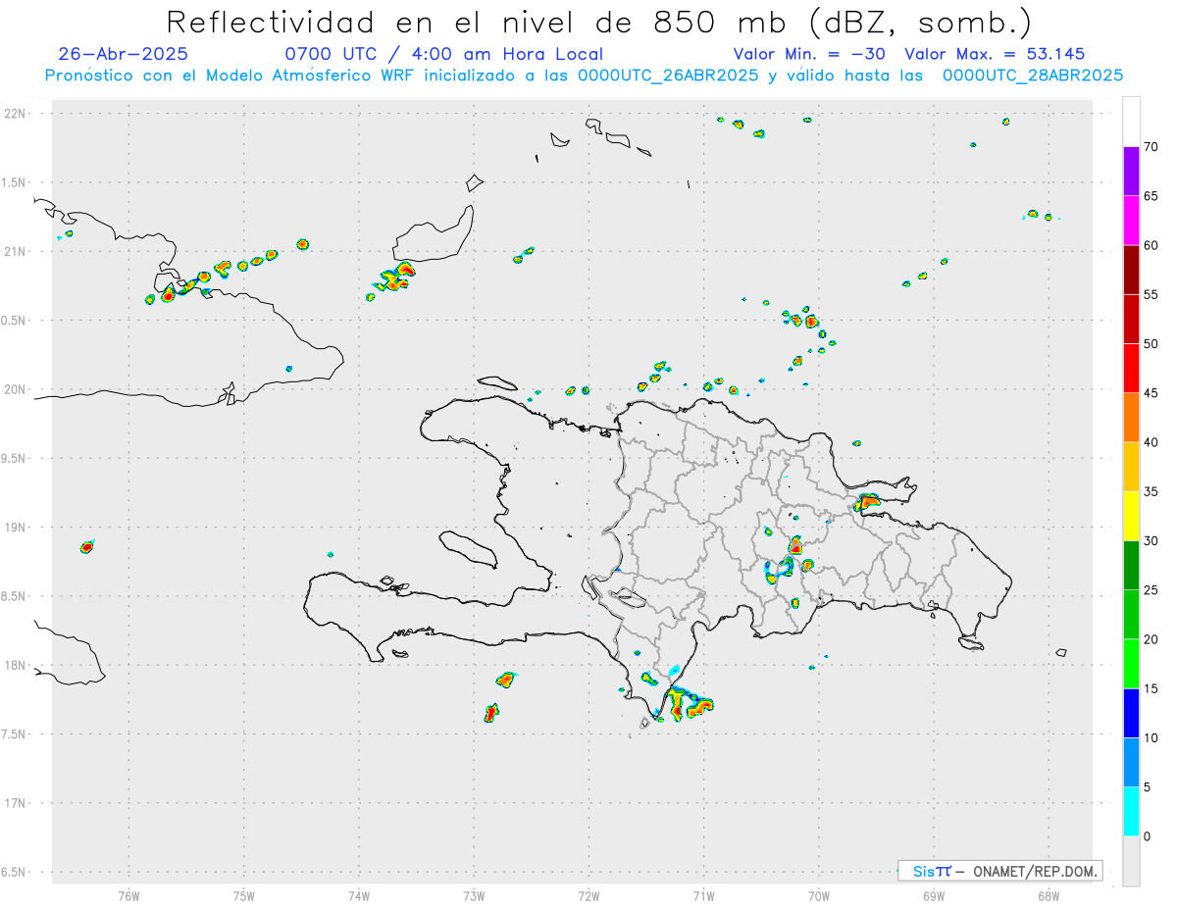Click the '65' value on the color scale
Screen dimensions: 1177x909
coord(1151,196)
